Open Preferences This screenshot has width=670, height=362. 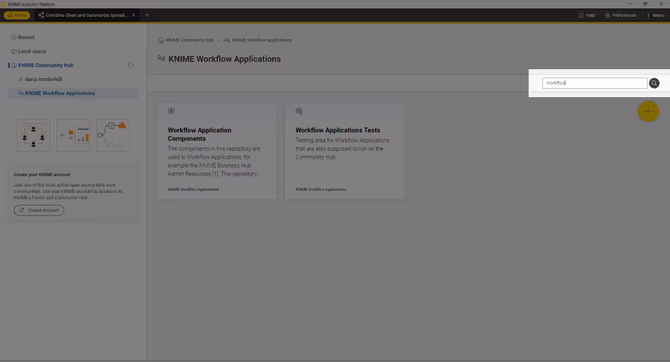tap(620, 15)
